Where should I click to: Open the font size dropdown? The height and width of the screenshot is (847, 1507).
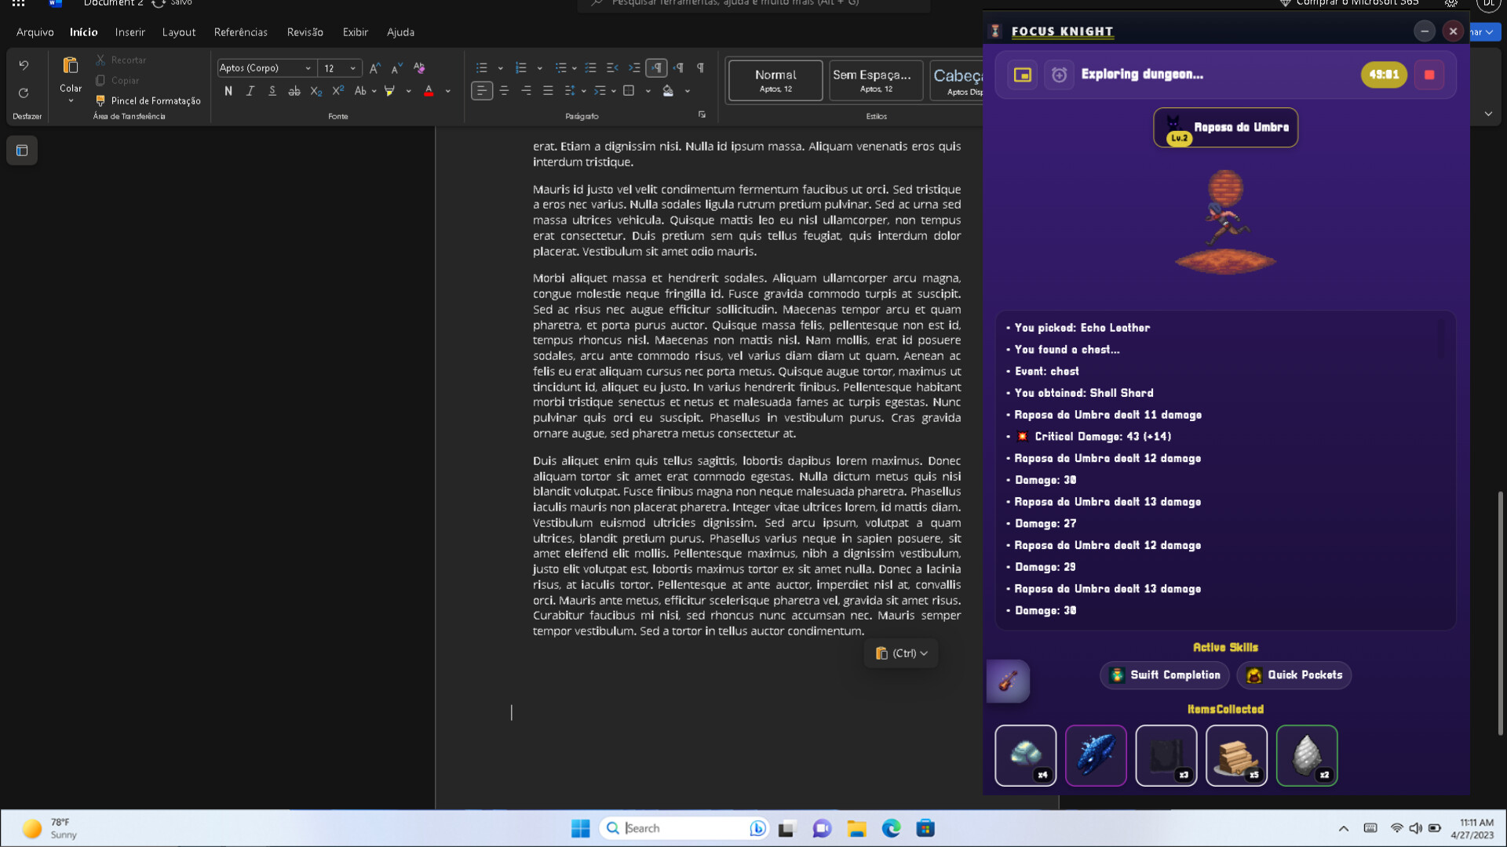[352, 68]
